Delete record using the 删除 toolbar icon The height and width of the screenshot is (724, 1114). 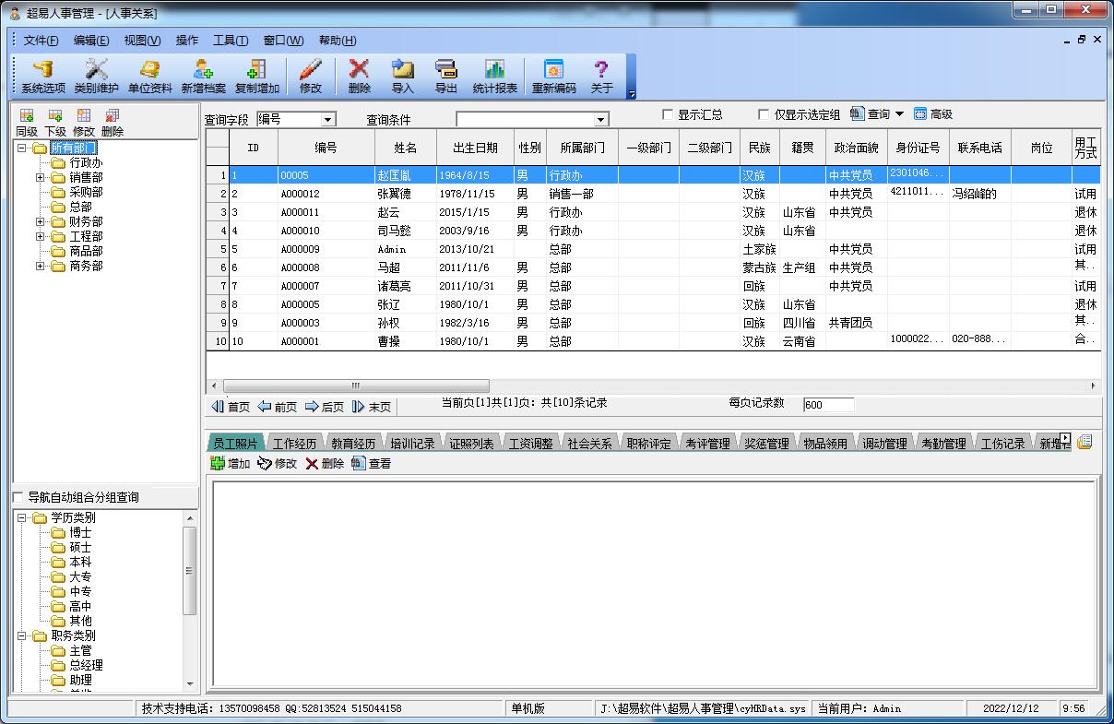pyautogui.click(x=359, y=77)
